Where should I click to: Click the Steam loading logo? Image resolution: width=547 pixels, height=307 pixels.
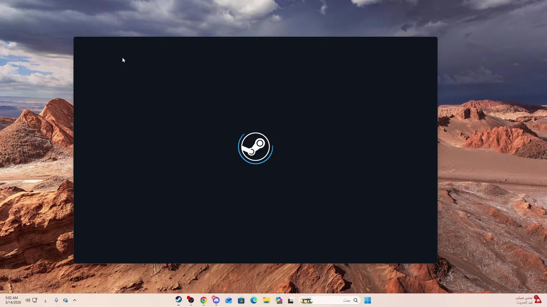point(256,148)
